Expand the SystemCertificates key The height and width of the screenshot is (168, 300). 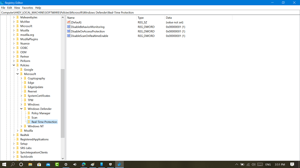click(x=21, y=96)
